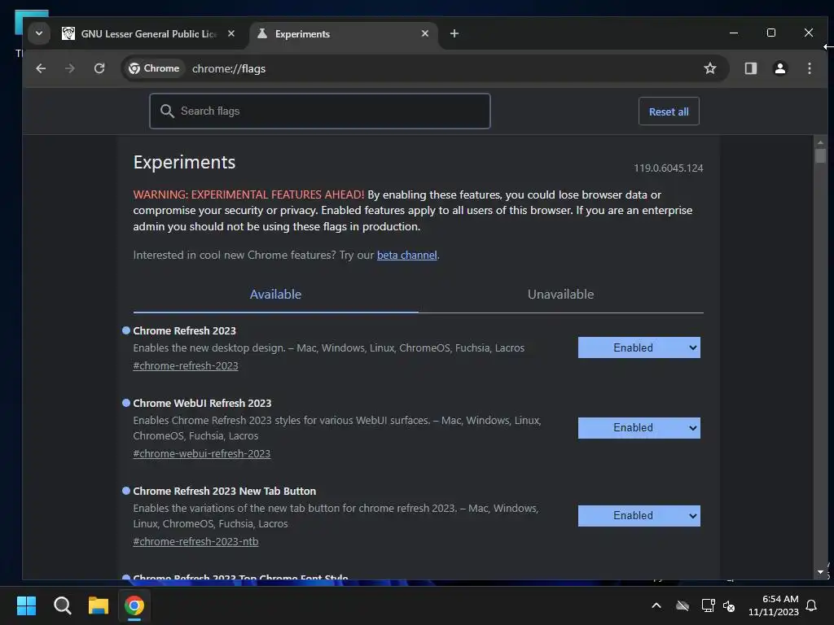Click the Reset all button
Image resolution: width=834 pixels, height=625 pixels.
(x=669, y=111)
